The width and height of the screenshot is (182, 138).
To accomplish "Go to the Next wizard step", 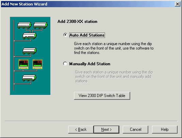I will coord(106,129).
